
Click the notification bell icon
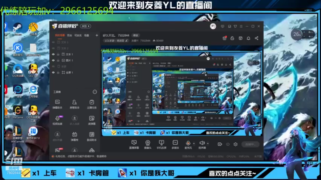[x=248, y=38]
